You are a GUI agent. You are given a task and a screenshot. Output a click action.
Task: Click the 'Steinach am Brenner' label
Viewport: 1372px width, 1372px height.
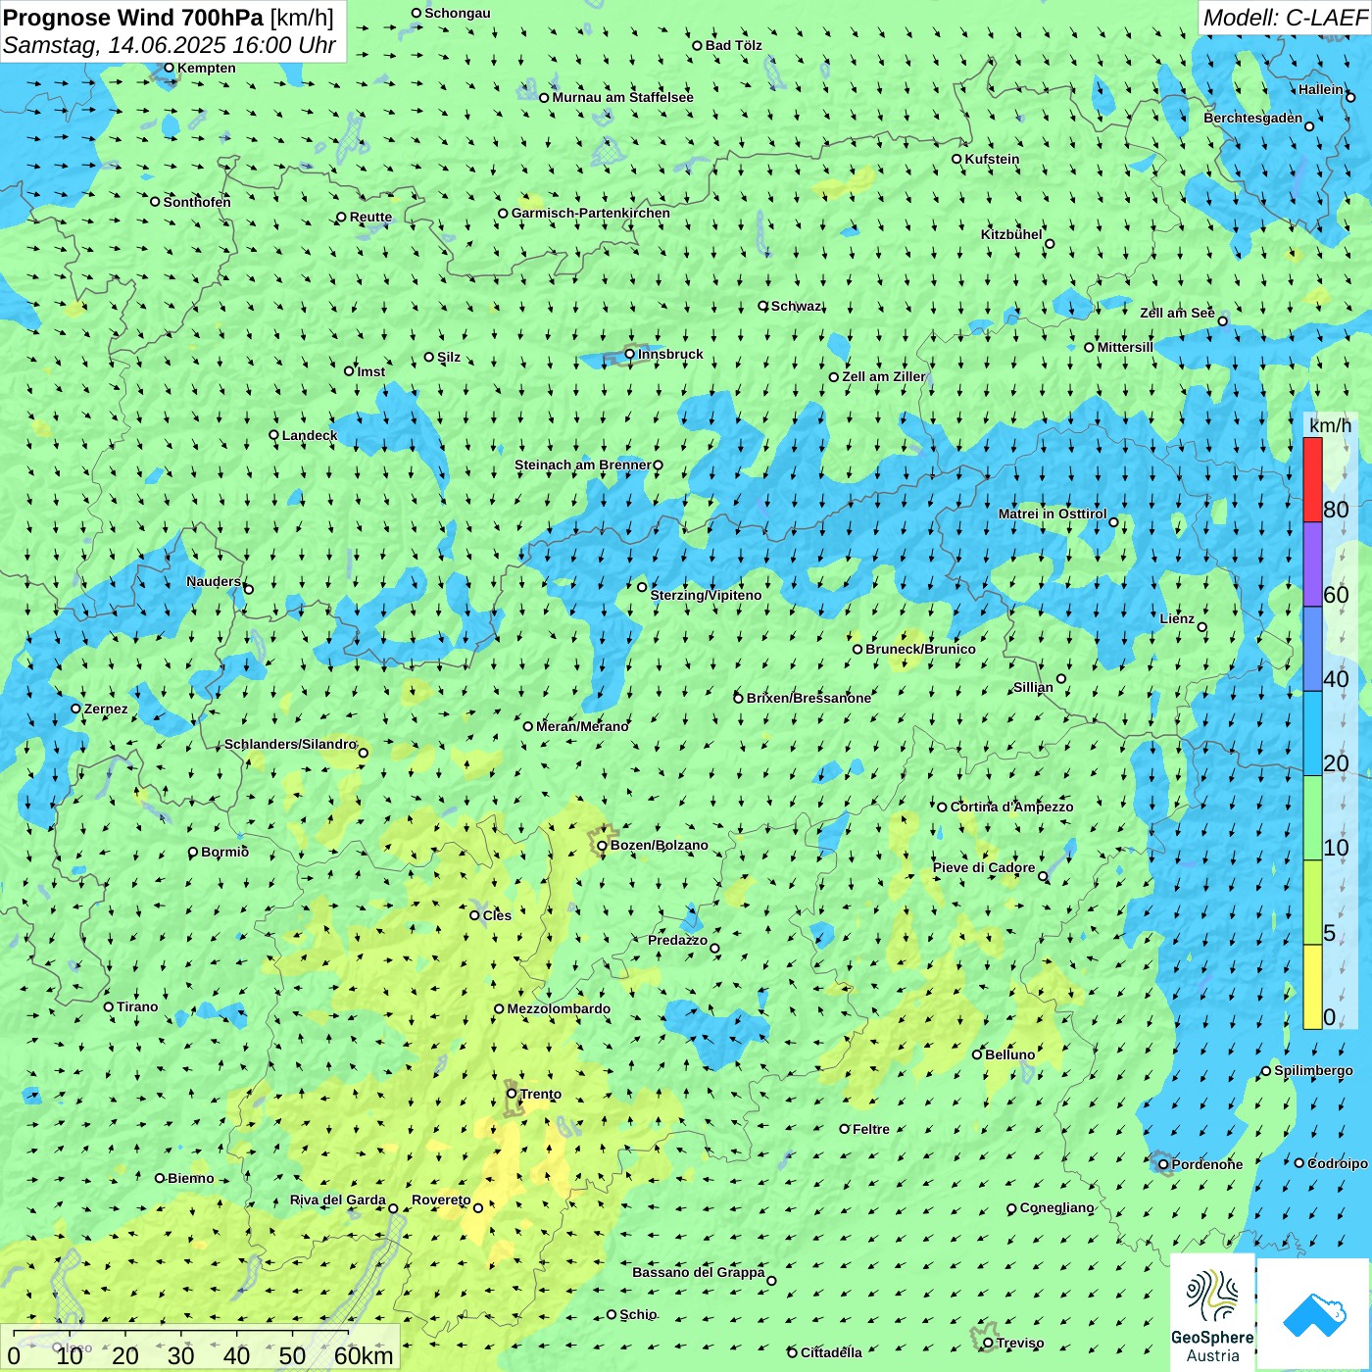coord(582,465)
